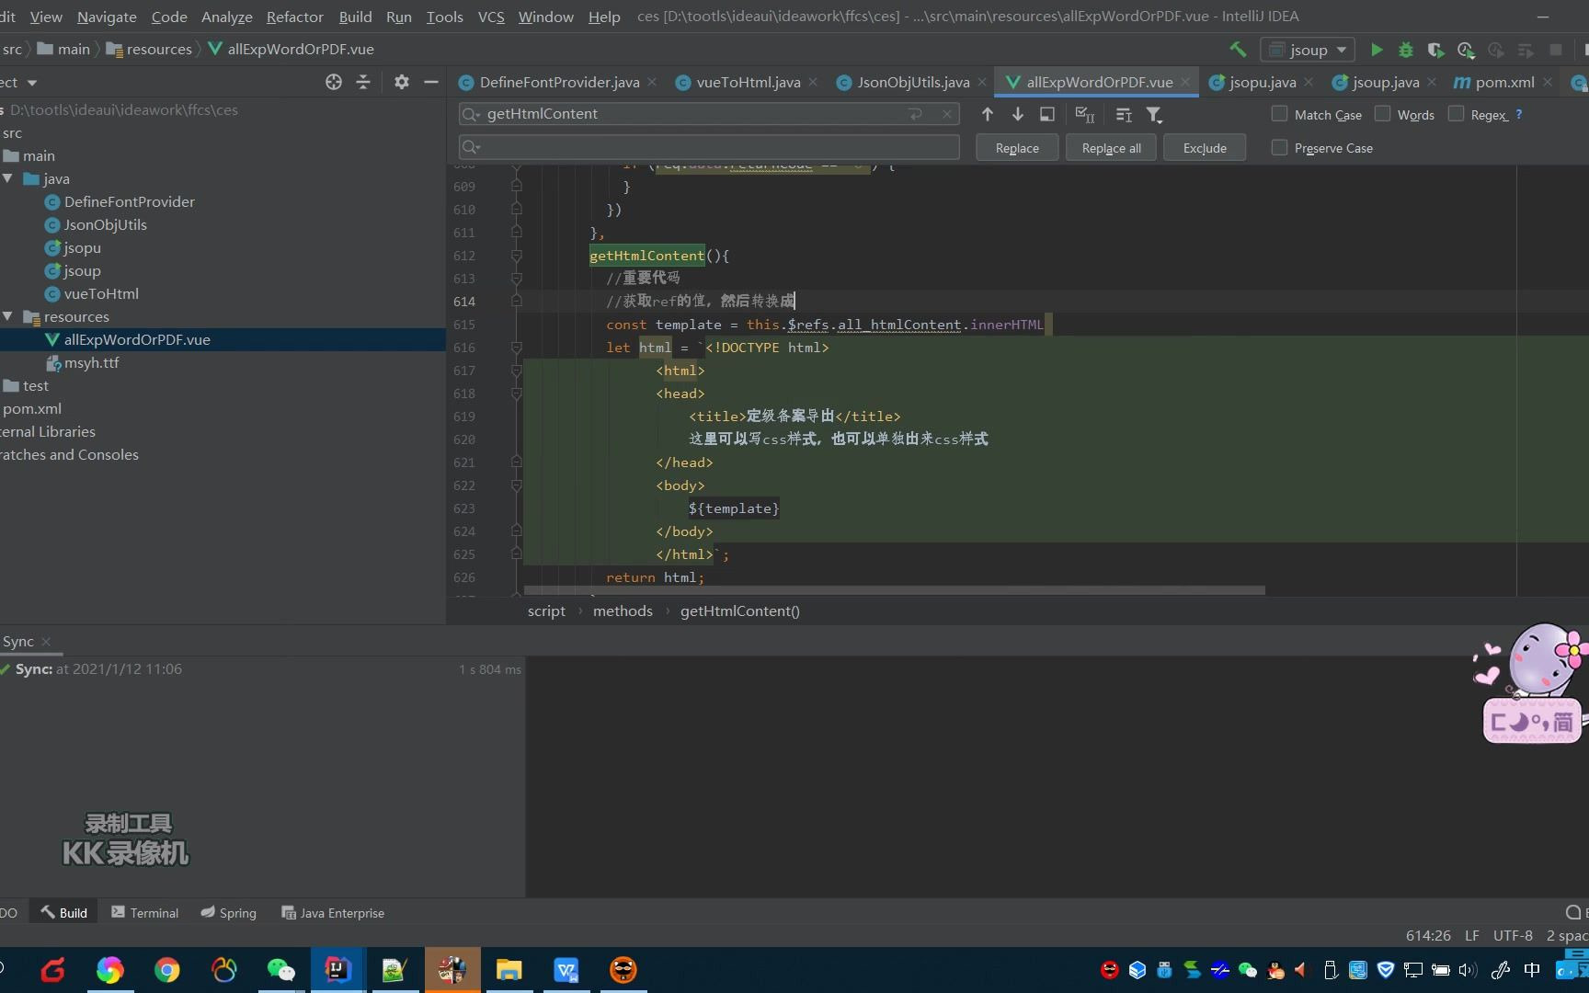Image resolution: width=1589 pixels, height=993 pixels.
Task: Select opened file with the crosshair icon
Action: pyautogui.click(x=333, y=82)
